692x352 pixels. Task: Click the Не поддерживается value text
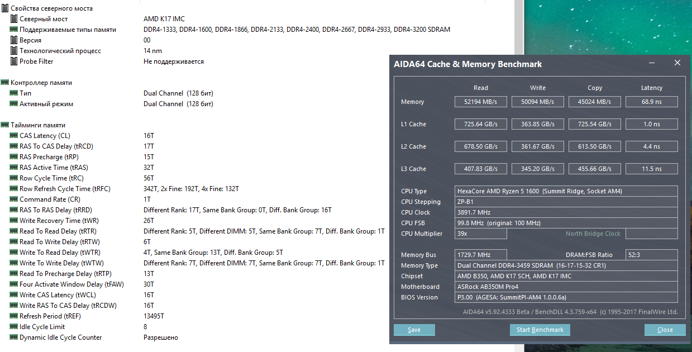[174, 61]
